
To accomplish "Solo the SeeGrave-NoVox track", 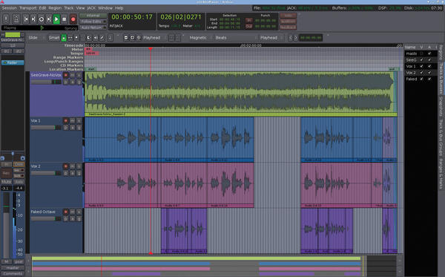I will (x=79, y=75).
